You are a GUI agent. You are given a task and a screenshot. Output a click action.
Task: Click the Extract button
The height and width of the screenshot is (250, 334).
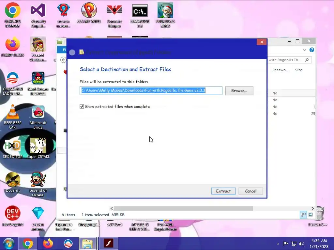(223, 191)
